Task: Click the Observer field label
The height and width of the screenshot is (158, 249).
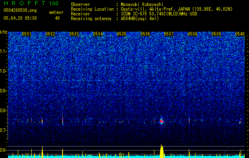Action: [x=80, y=4]
